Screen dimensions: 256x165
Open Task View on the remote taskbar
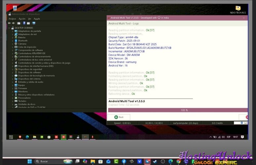(x=11, y=137)
